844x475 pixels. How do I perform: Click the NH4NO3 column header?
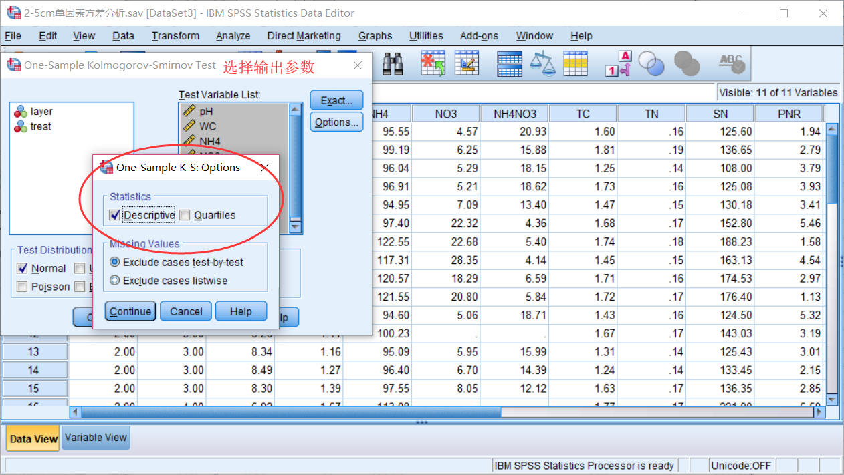pyautogui.click(x=514, y=114)
